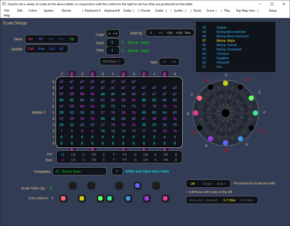Image resolution: width=290 pixels, height=226 pixels.
Task: Set Skew option to All
Action: click(x=40, y=39)
